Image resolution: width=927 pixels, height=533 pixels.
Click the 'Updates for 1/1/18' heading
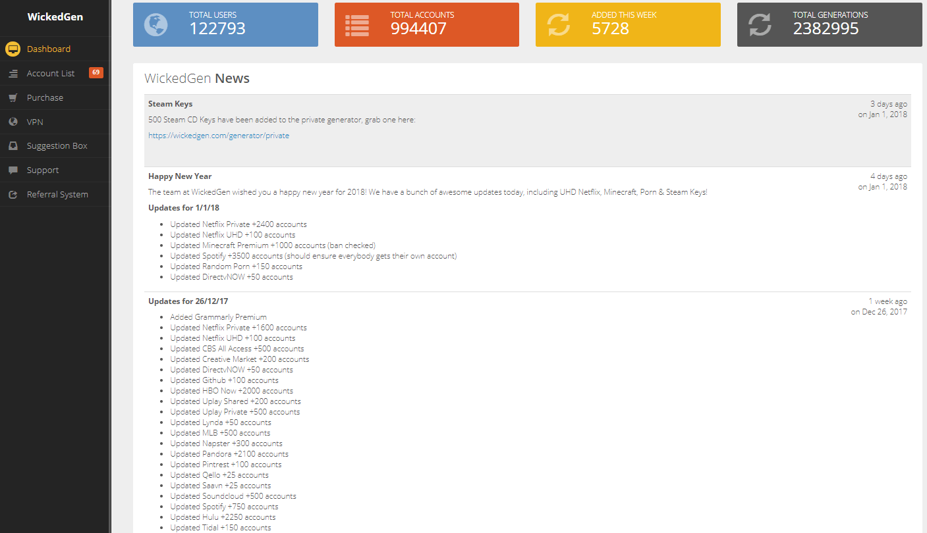(183, 208)
